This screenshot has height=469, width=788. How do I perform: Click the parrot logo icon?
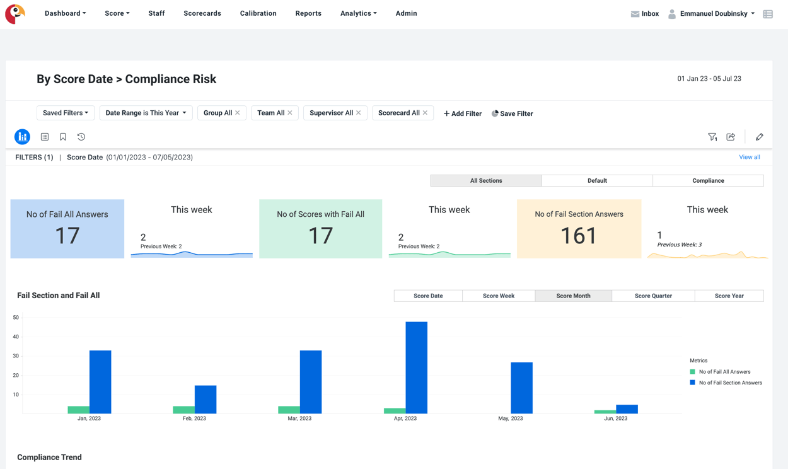(15, 14)
